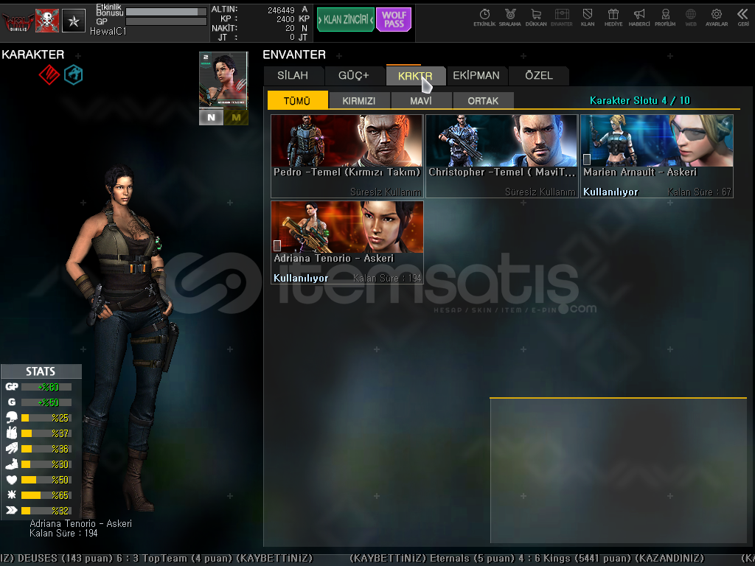Click the equipped character portrait card
This screenshot has height=566, width=755.
pos(223,80)
